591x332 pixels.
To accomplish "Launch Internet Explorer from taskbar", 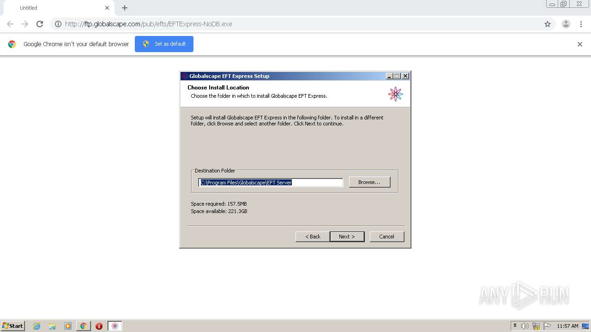I will point(36,326).
